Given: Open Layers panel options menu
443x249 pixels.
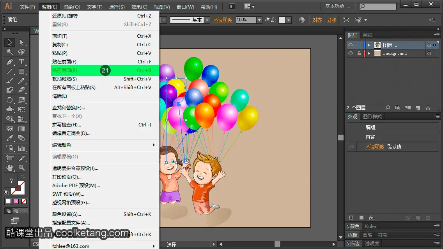Looking at the screenshot, I should (437, 35).
